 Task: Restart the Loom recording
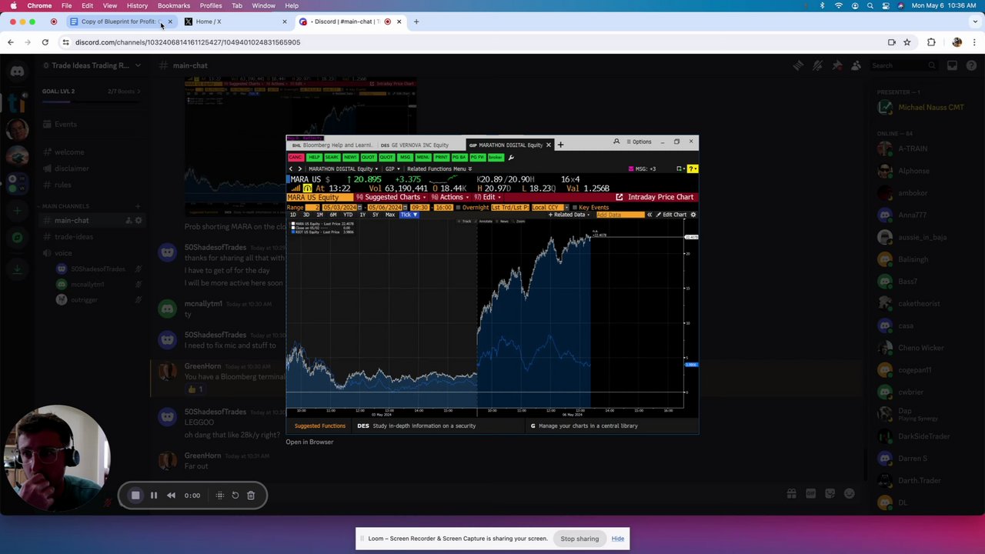235,496
